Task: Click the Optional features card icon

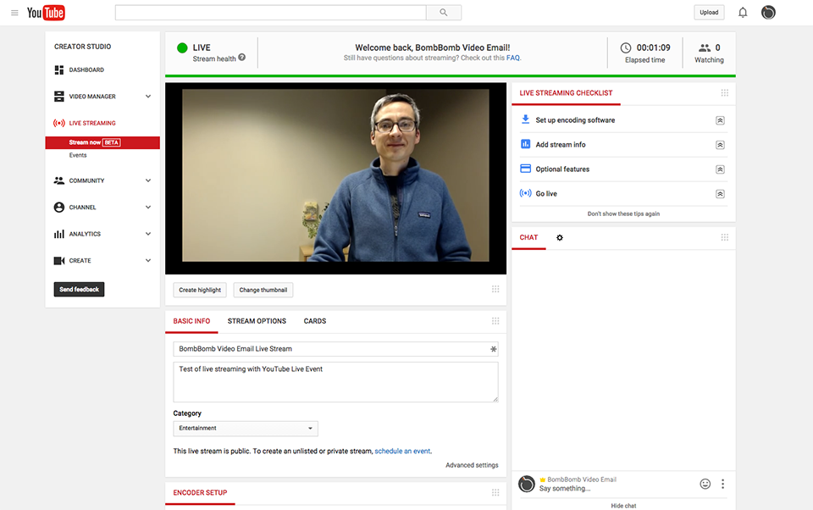Action: 525,169
